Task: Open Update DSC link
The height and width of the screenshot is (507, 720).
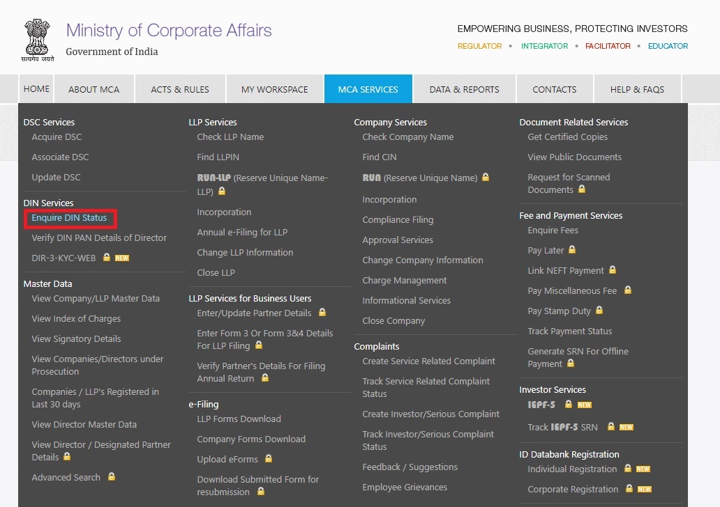Action: pos(56,178)
